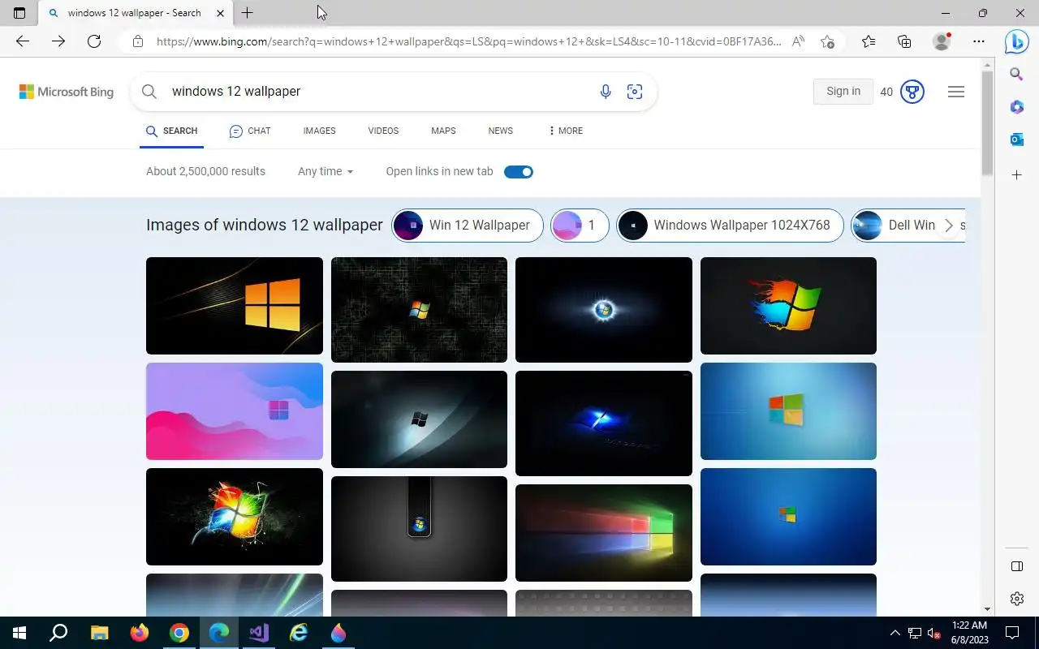This screenshot has height=649, width=1039.
Task: Select the Windows Wallpaper 1024X768 chip
Action: [x=731, y=226]
